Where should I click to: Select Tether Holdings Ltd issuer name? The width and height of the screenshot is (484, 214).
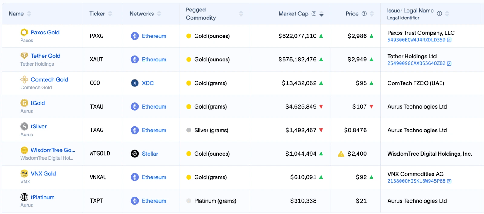click(x=412, y=56)
